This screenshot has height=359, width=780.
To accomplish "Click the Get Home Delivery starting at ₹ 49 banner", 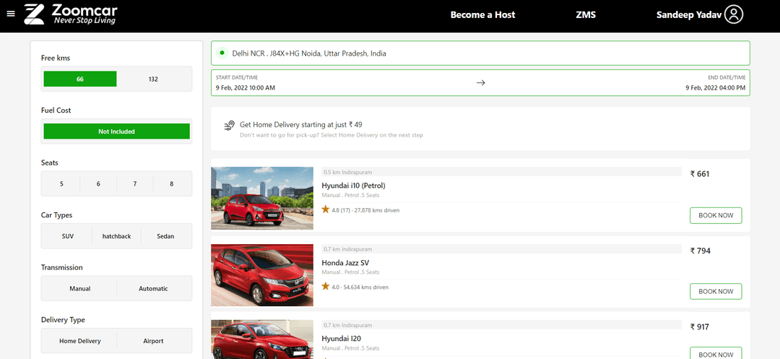I will click(x=480, y=129).
